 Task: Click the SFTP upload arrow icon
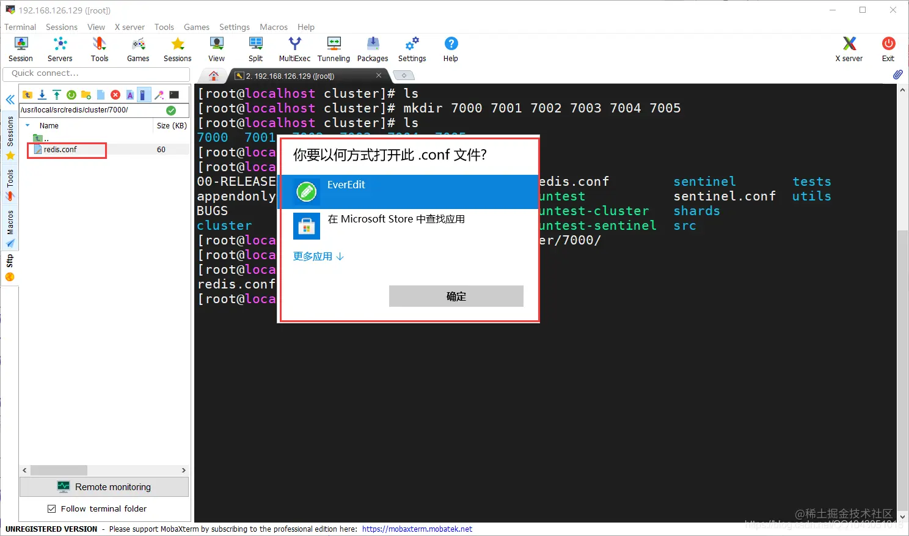(57, 95)
